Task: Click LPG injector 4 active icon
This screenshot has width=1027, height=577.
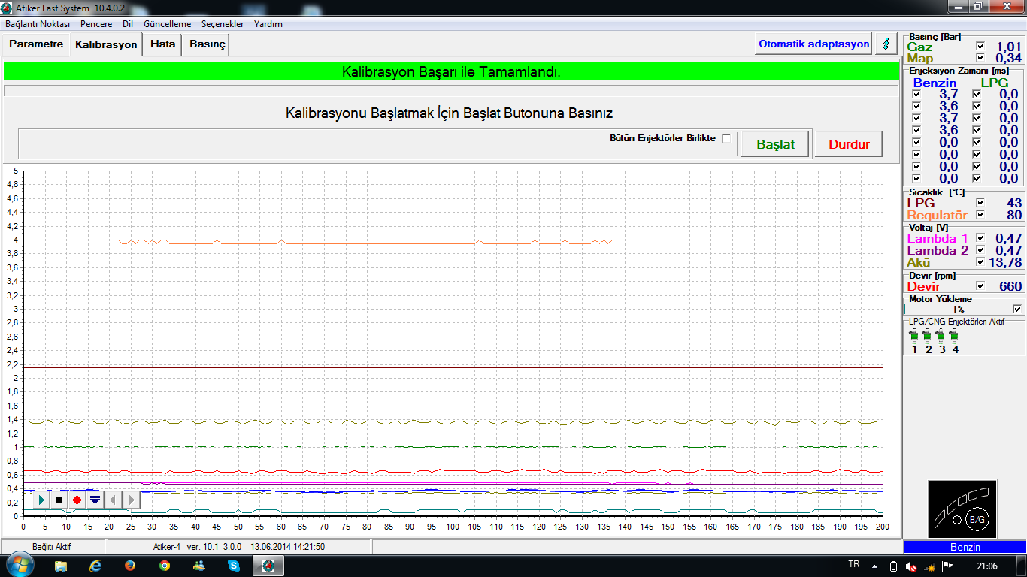Action: [955, 336]
